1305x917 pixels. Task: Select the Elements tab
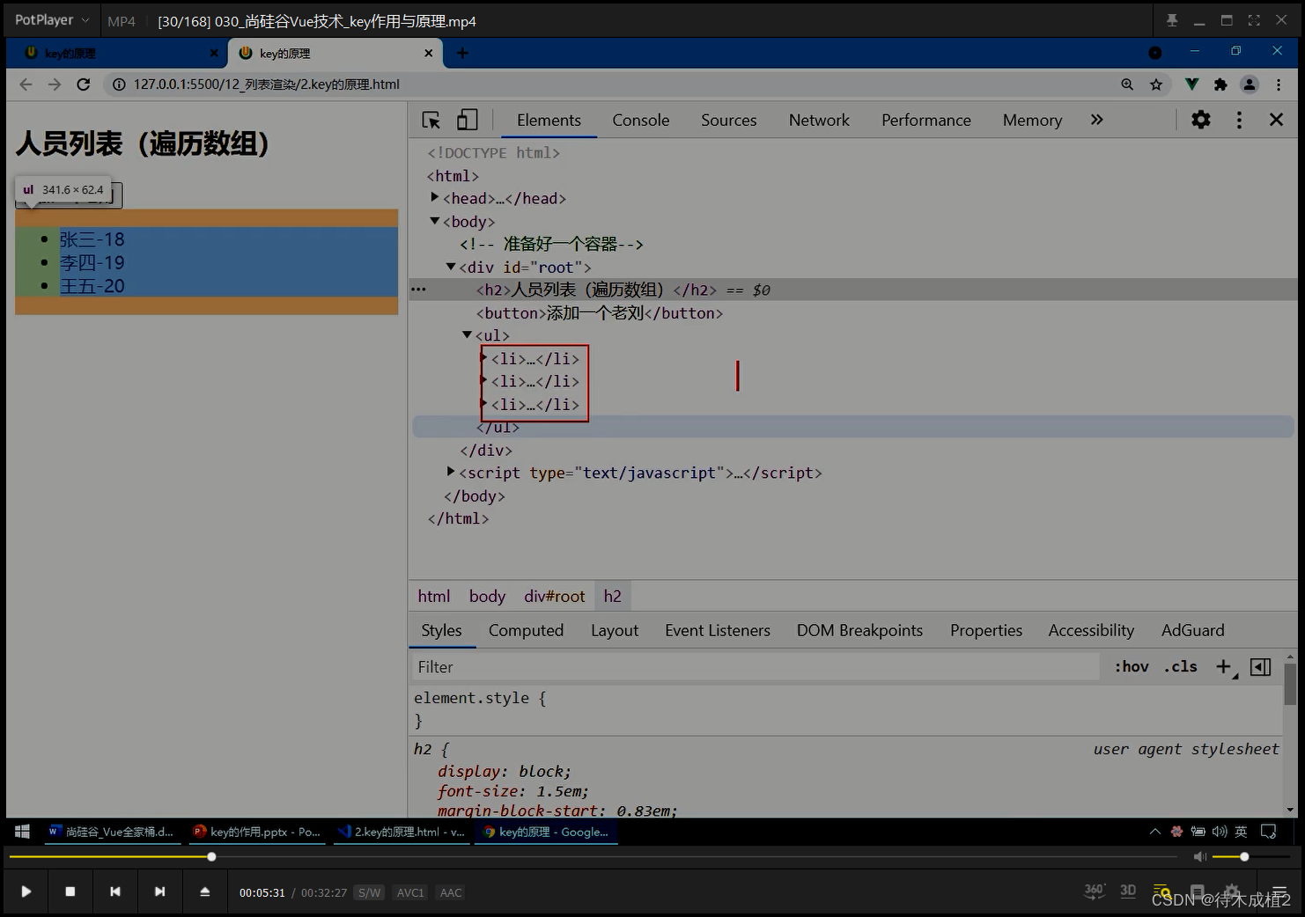[549, 121]
